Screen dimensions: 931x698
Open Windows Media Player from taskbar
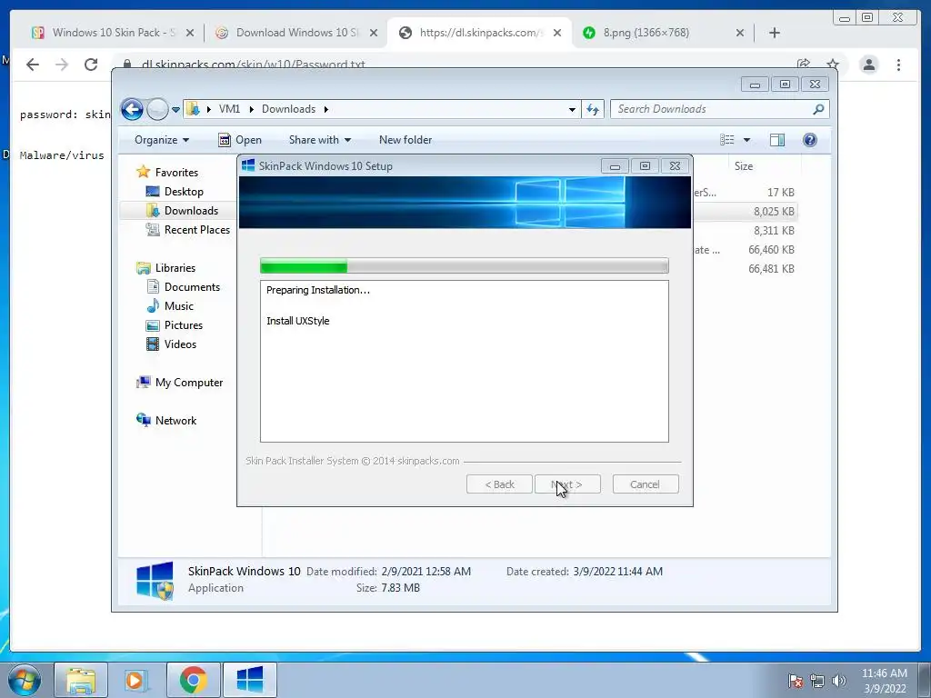[136, 680]
